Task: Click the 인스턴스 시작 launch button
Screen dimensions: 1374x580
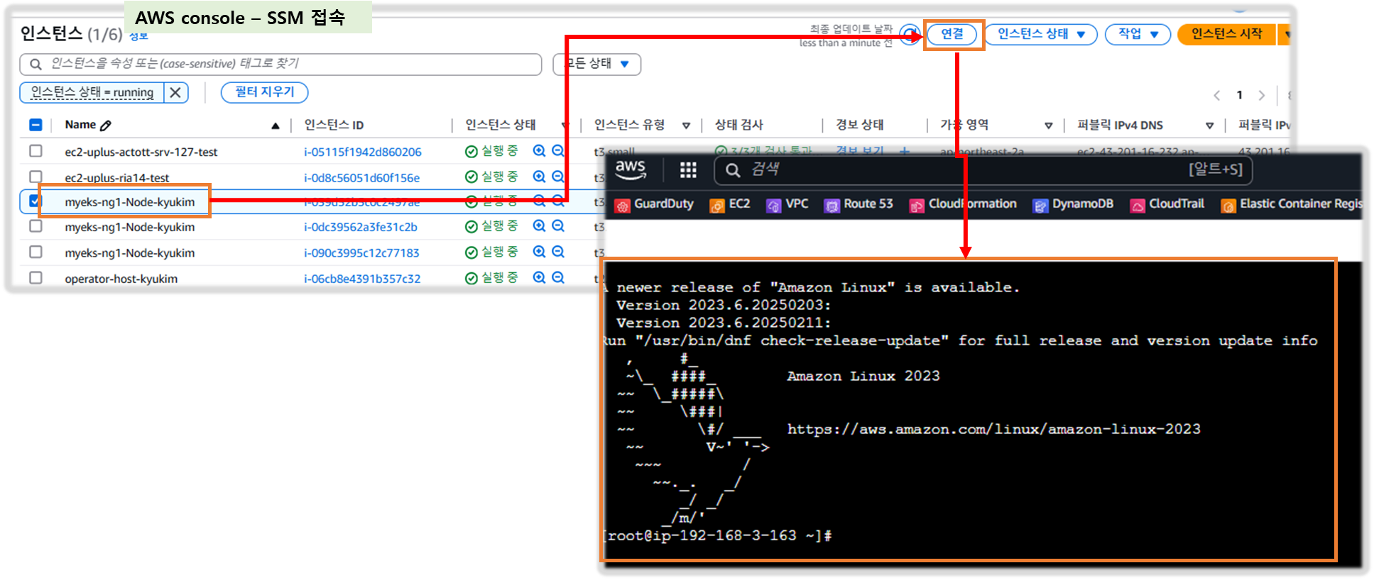Action: (x=1226, y=34)
